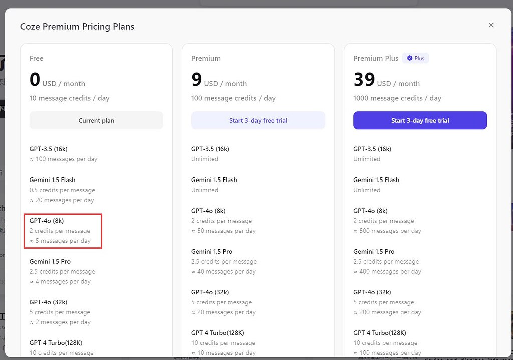Viewport: 513px width, 360px height.
Task: Click the "39 USD / month" price
Action: point(386,80)
